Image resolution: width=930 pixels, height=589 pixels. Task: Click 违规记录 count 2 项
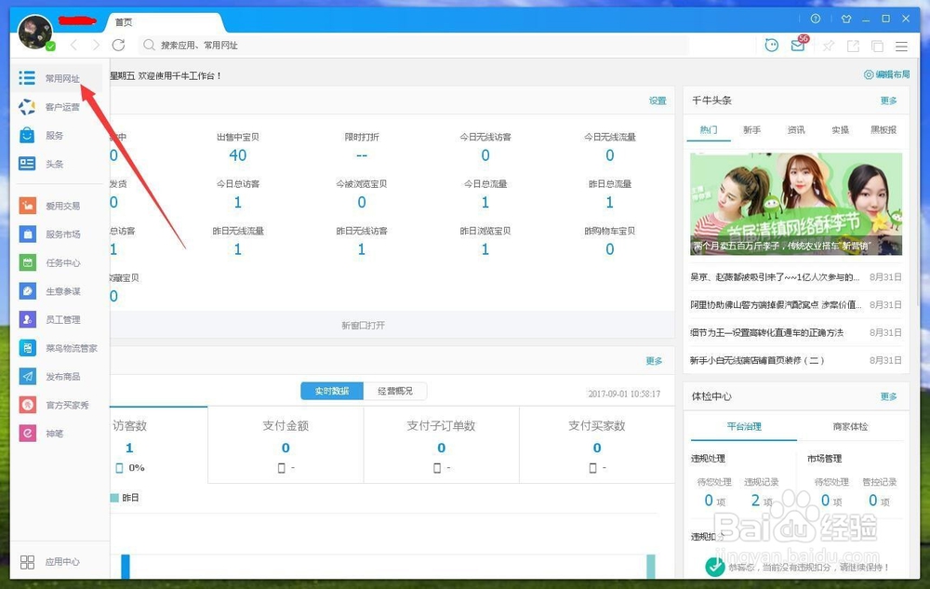pos(761,501)
